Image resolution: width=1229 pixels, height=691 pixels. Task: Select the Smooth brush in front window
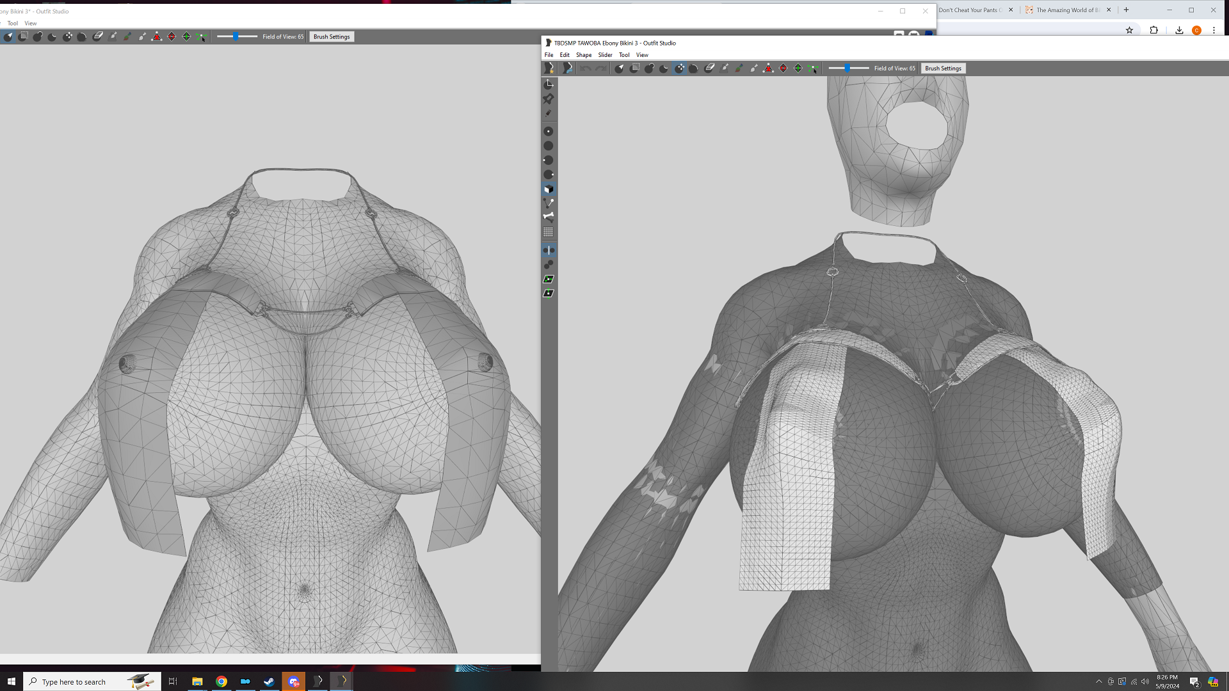tap(694, 68)
